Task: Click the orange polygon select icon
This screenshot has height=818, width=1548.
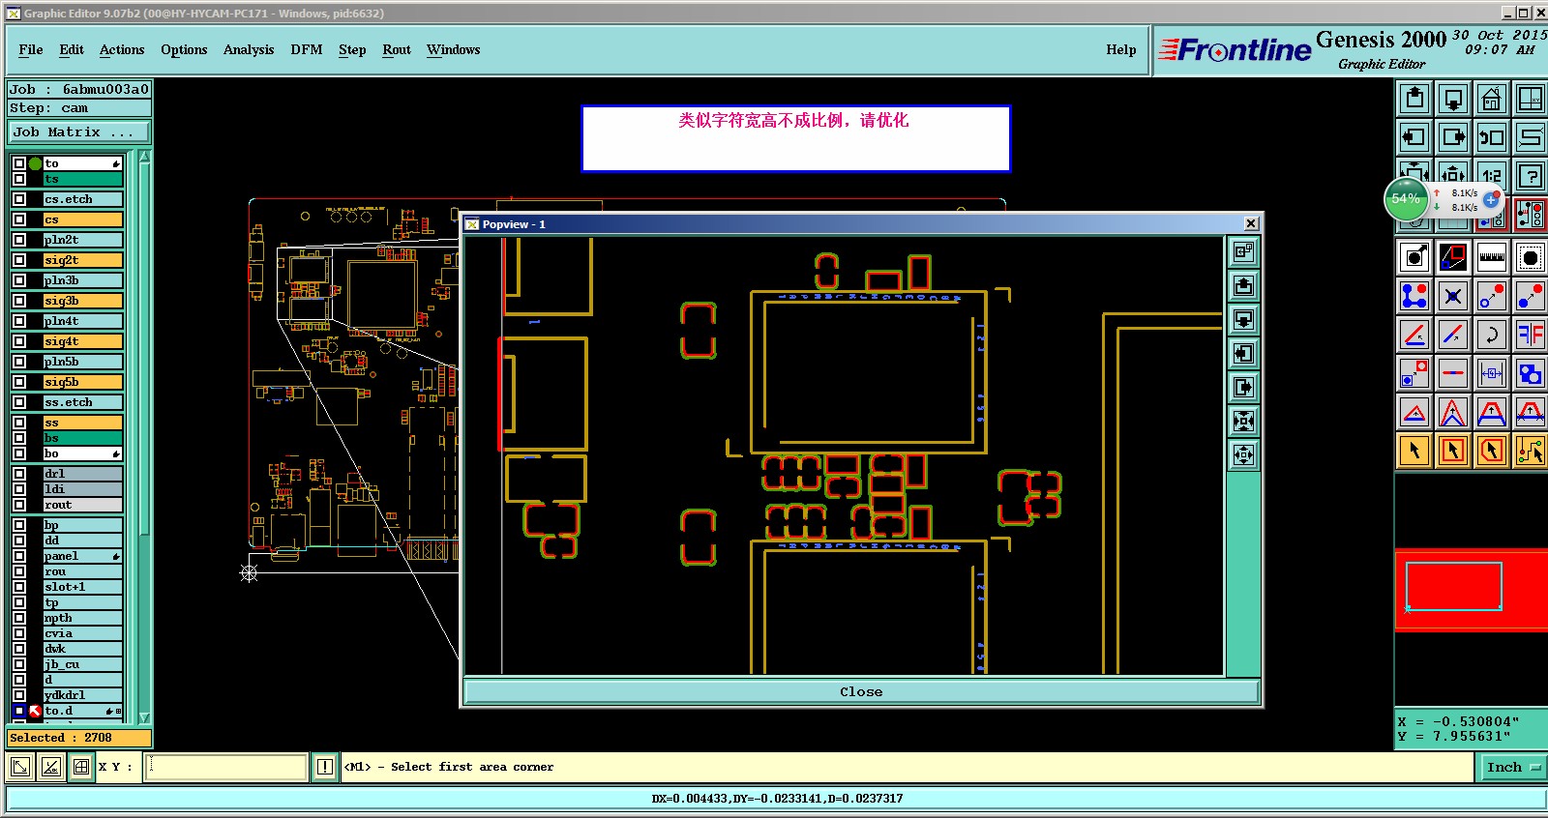Action: click(1492, 451)
